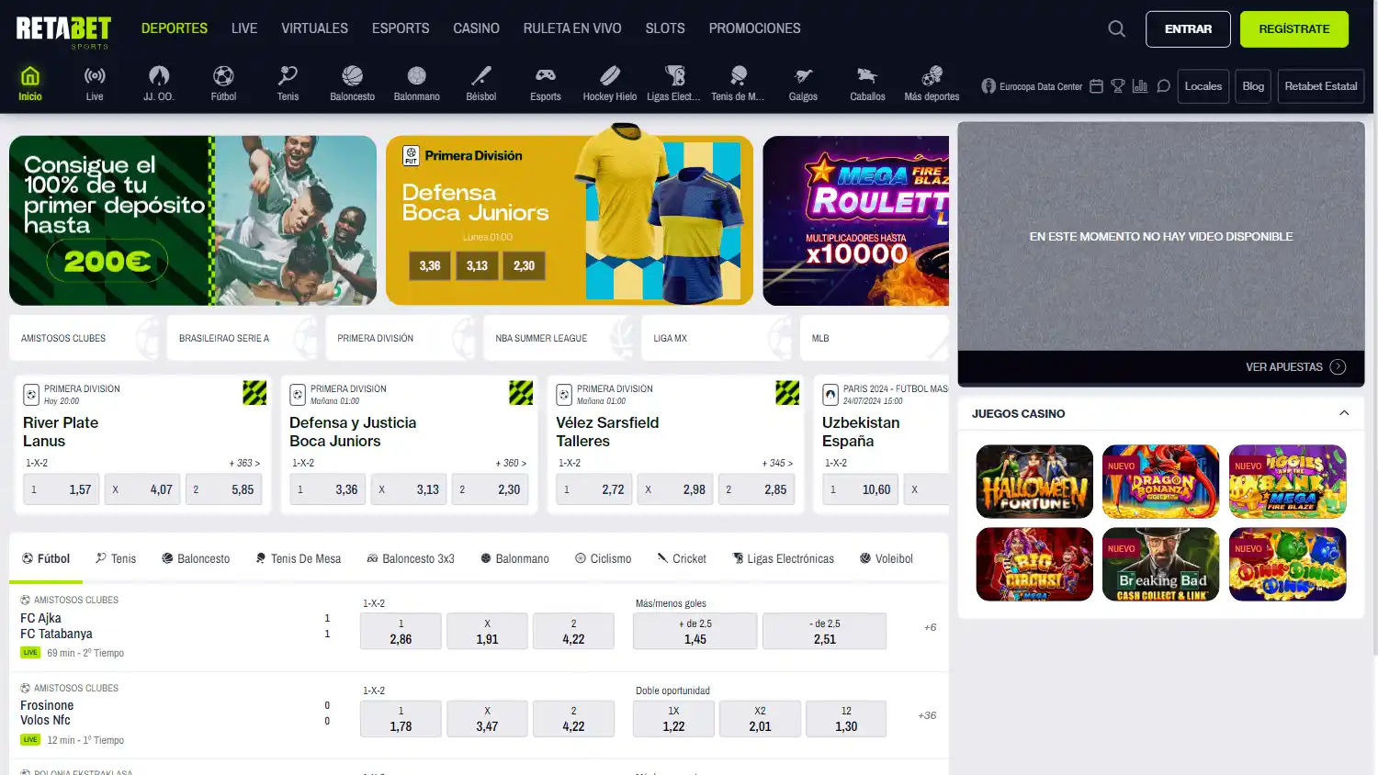
Task: Open the CASINO menu
Action: point(476,28)
